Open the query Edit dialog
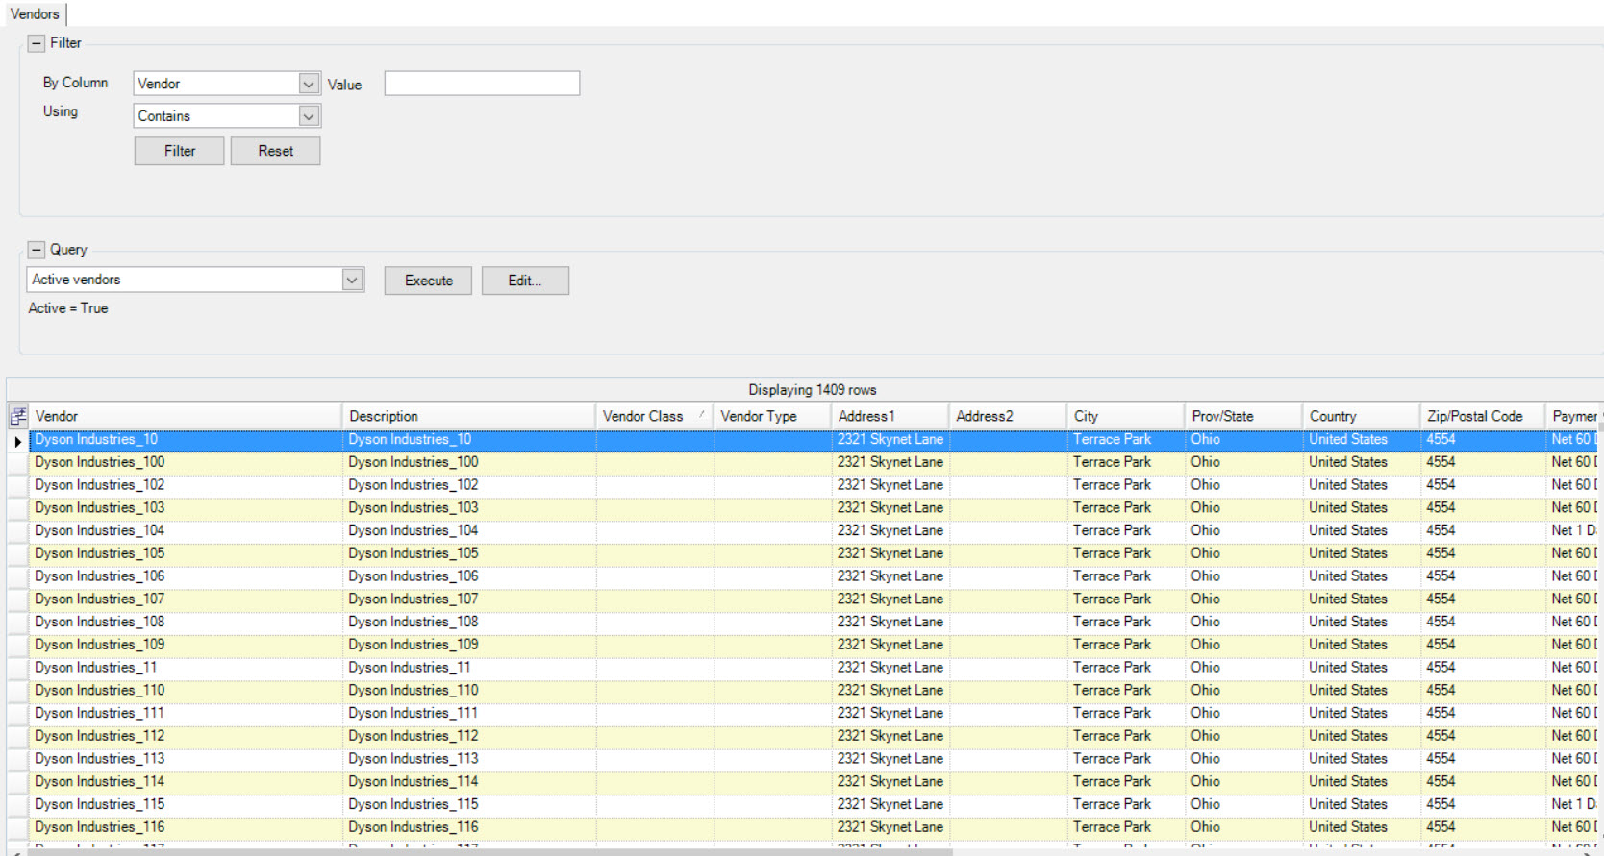The height and width of the screenshot is (856, 1604). pyautogui.click(x=525, y=281)
